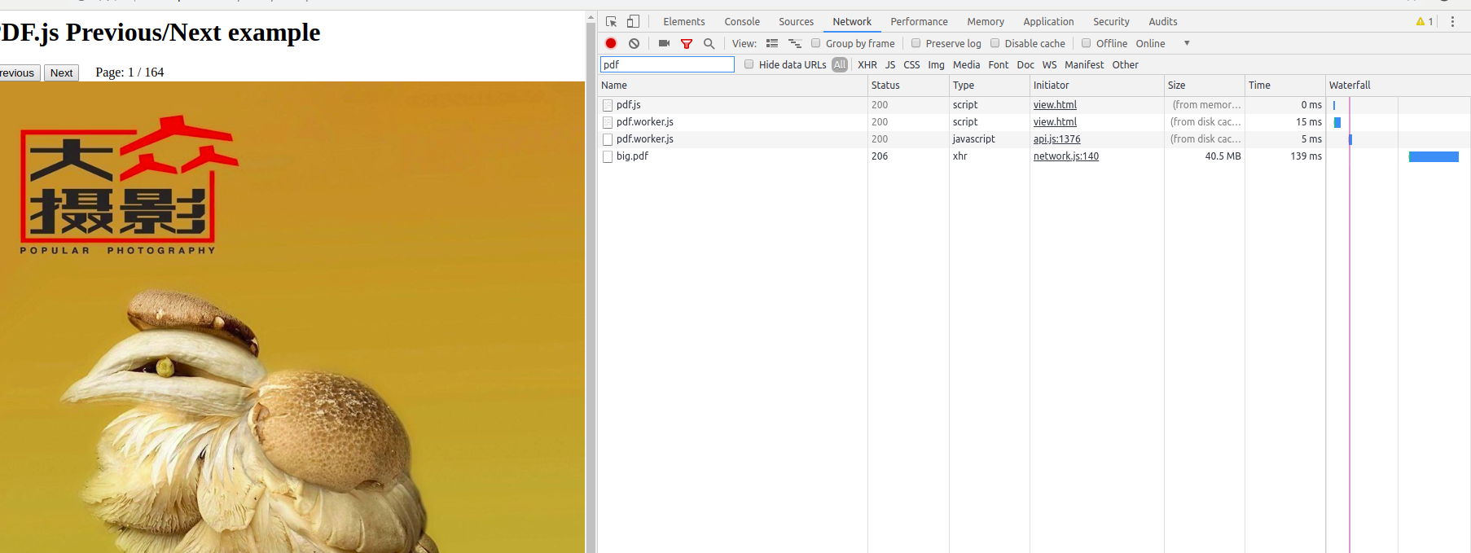Sort requests by Initiator column
The width and height of the screenshot is (1471, 553).
pyautogui.click(x=1096, y=85)
